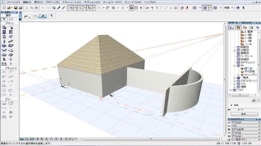The width and height of the screenshot is (261, 146).
Task: Open the 編集(E) menu
Action: (x=27, y=2)
